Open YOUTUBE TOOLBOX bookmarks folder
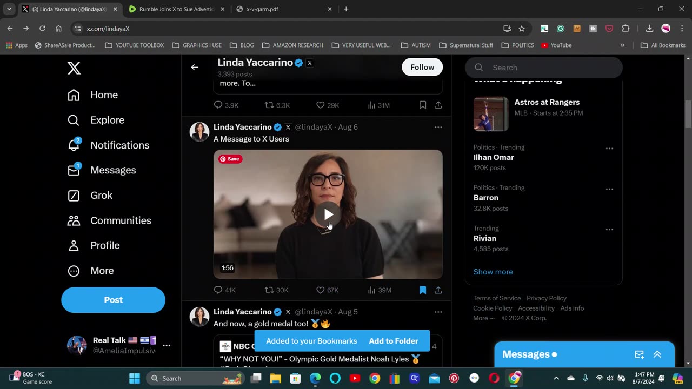Image resolution: width=692 pixels, height=389 pixels. [134, 45]
